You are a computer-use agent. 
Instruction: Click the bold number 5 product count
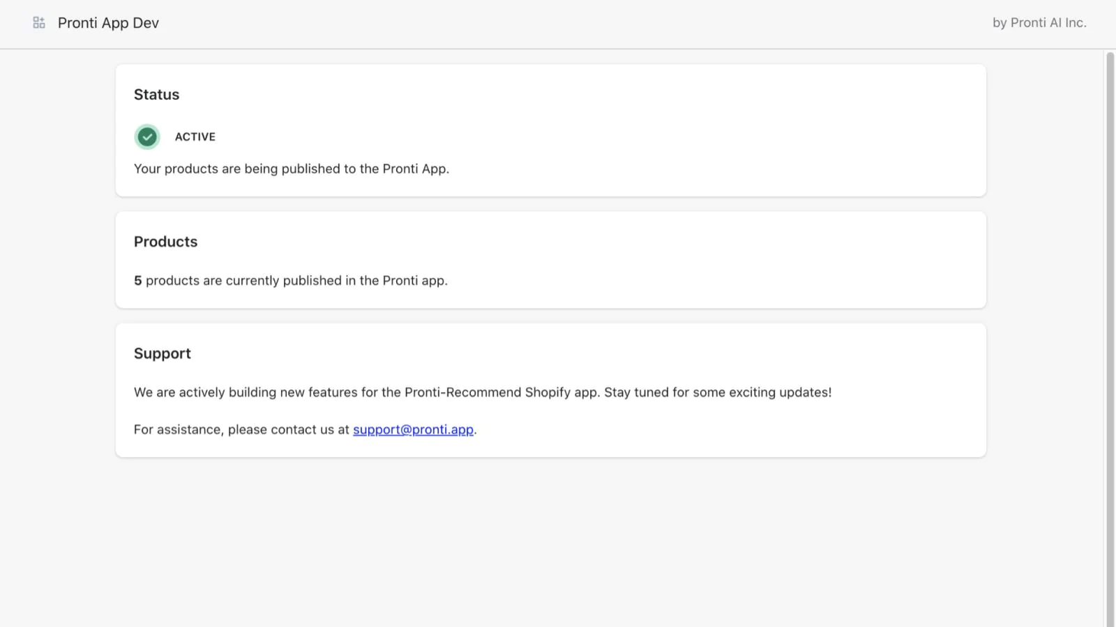tap(138, 281)
